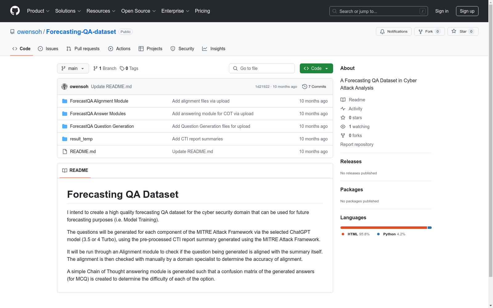Click the Search or jump to field
Image resolution: width=493 pixels, height=308 pixels.
click(379, 11)
